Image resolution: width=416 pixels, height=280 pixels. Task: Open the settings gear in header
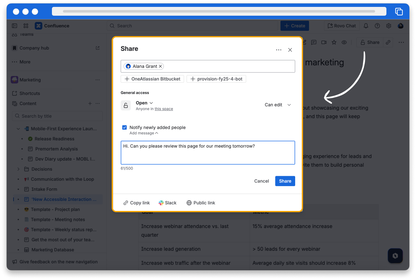389,26
